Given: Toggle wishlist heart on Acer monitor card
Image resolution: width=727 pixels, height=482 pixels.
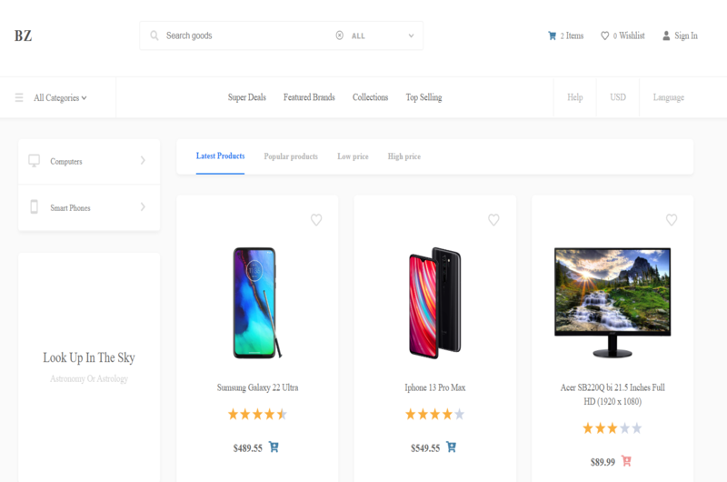Looking at the screenshot, I should pyautogui.click(x=672, y=220).
